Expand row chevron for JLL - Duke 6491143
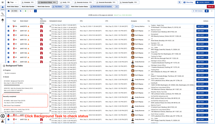The image size is (215, 124). tap(212, 49)
